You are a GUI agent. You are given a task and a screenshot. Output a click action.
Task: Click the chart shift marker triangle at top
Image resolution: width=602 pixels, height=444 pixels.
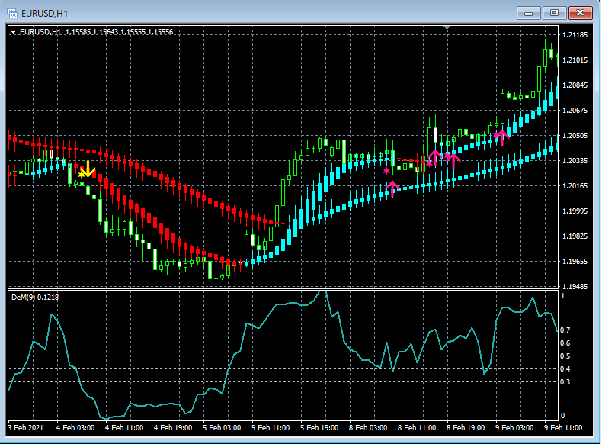pos(447,27)
